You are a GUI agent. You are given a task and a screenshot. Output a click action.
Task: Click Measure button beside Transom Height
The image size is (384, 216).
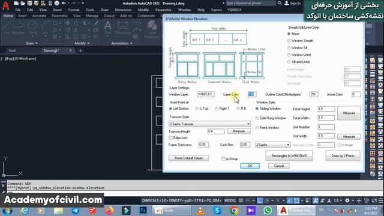[239, 131]
